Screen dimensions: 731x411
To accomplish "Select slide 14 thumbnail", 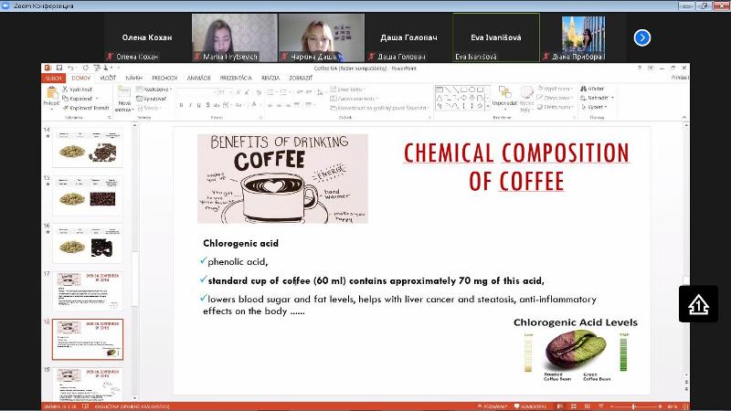I will tap(88, 148).
